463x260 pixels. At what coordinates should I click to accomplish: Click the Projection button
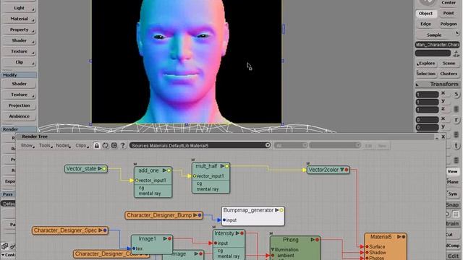[20, 105]
